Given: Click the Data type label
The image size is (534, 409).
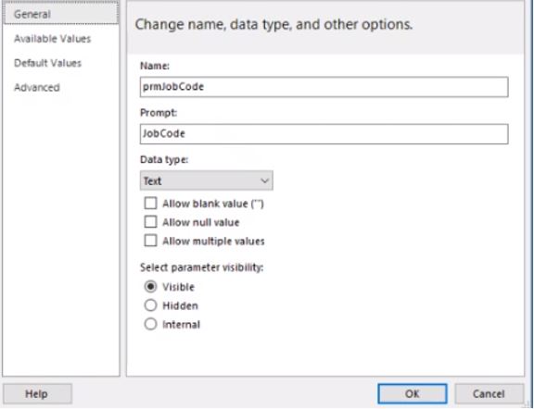Looking at the screenshot, I should tap(164, 159).
